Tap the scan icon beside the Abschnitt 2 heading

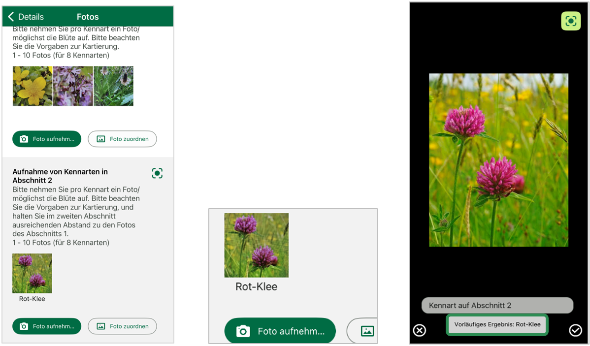(157, 173)
